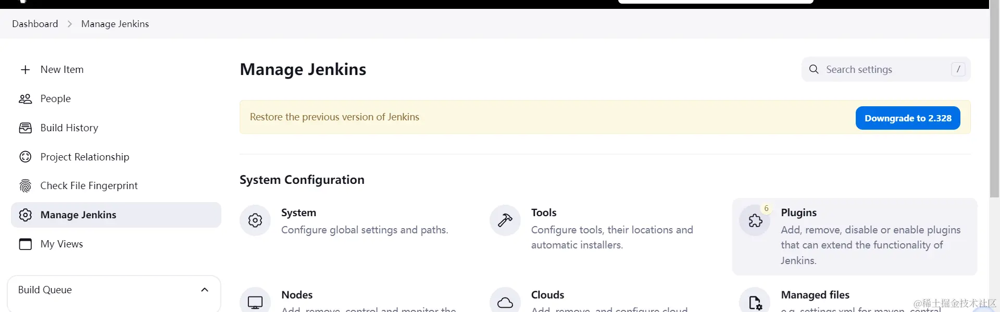Image resolution: width=1000 pixels, height=312 pixels.
Task: Click the breadcrumb chevron after Dashboard
Action: click(x=70, y=24)
